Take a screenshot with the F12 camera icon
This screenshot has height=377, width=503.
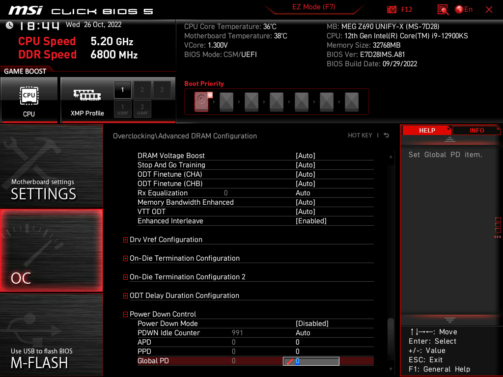click(x=391, y=10)
